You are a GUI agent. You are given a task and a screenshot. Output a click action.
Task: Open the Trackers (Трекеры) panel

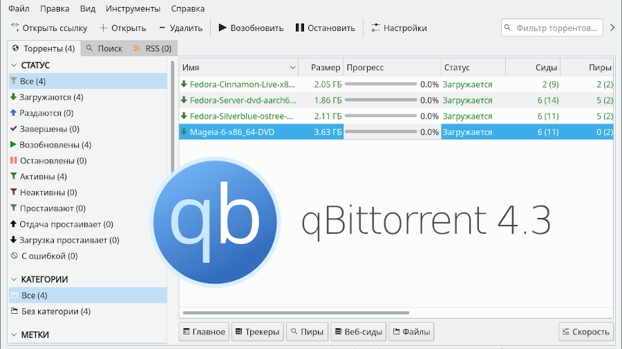point(257,332)
